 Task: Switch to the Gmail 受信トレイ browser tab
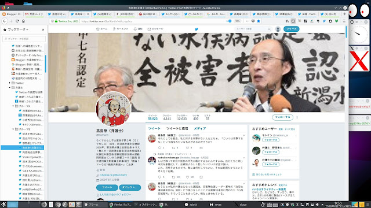point(35,14)
